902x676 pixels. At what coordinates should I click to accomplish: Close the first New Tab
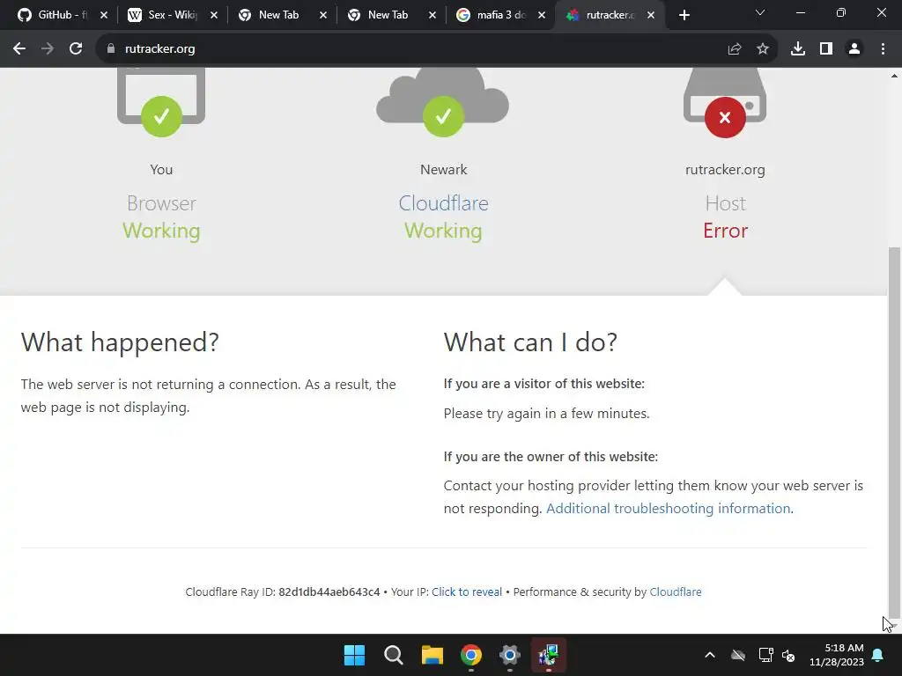click(x=322, y=16)
